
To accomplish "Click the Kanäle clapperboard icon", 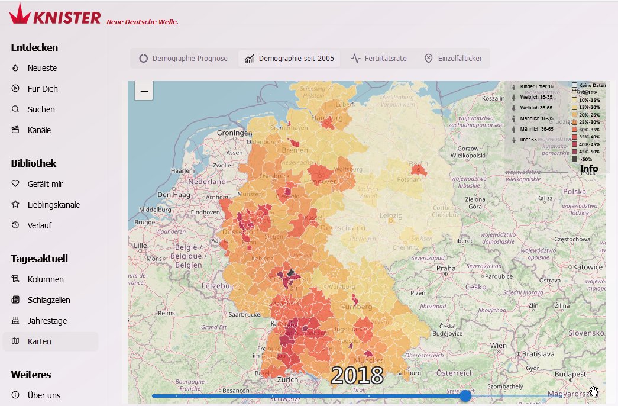I will (x=15, y=130).
